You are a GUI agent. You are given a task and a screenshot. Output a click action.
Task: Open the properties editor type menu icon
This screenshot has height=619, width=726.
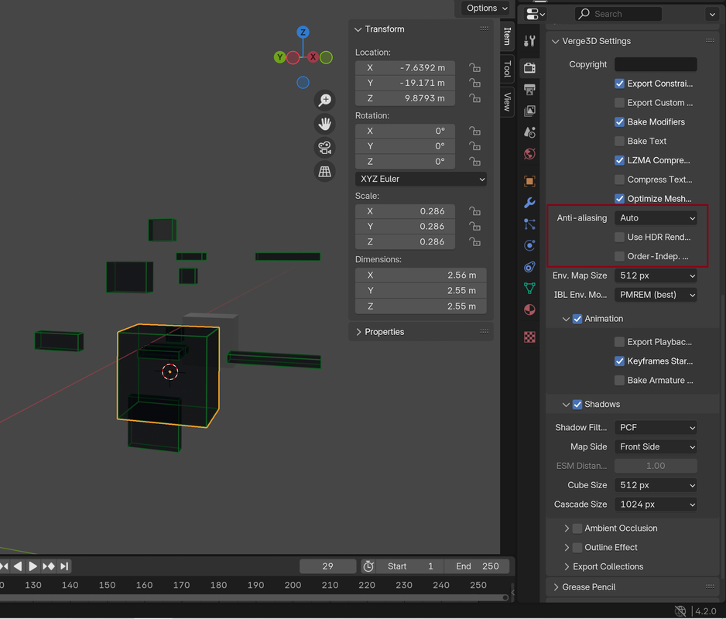click(536, 14)
